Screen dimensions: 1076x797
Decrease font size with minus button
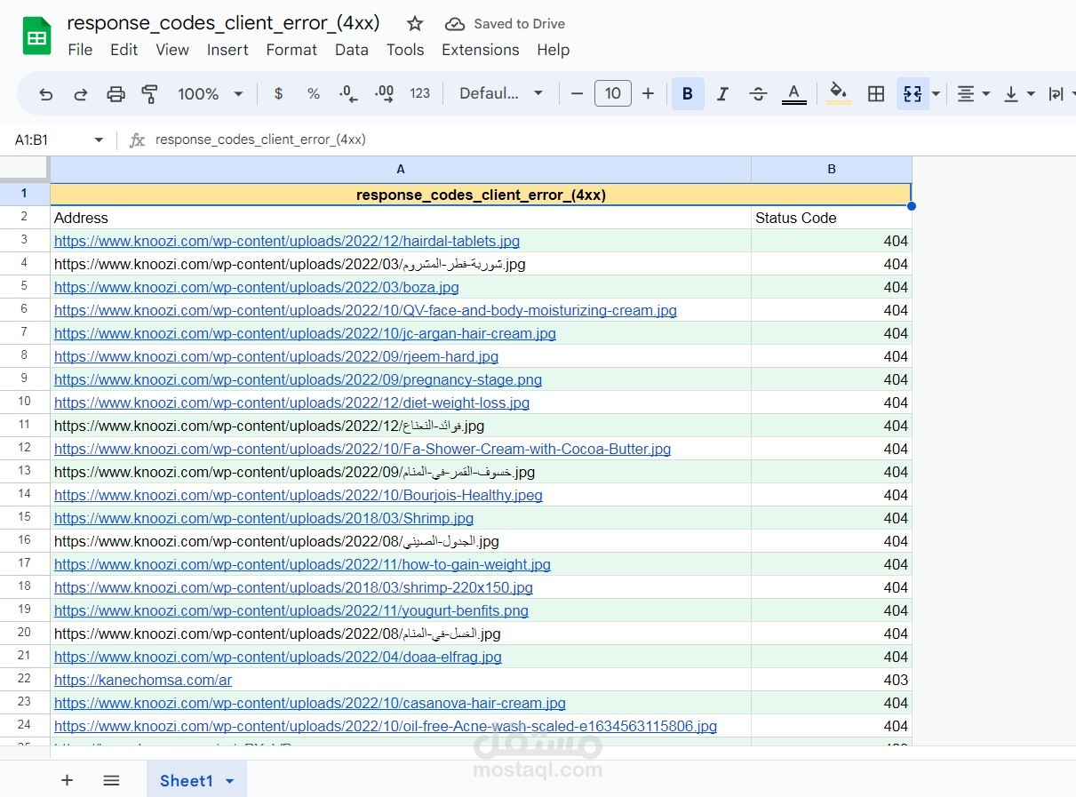[577, 93]
